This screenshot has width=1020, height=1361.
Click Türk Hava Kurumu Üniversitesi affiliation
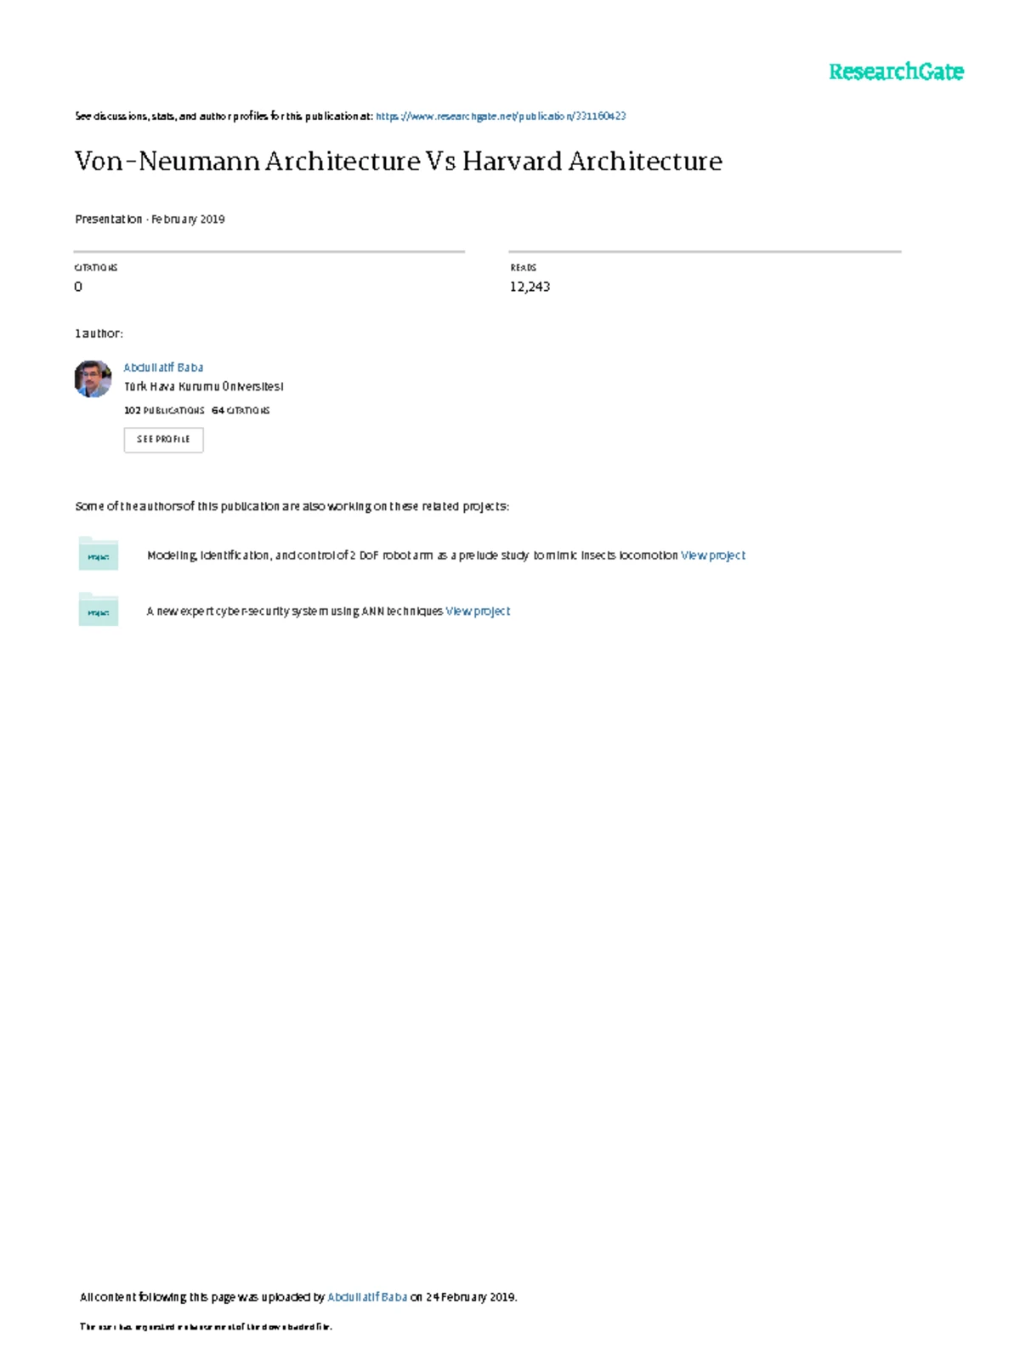(x=204, y=386)
